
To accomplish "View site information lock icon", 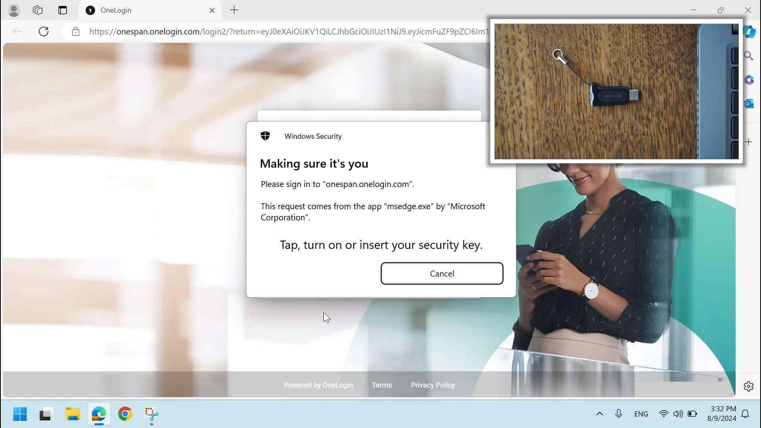I will pos(76,32).
